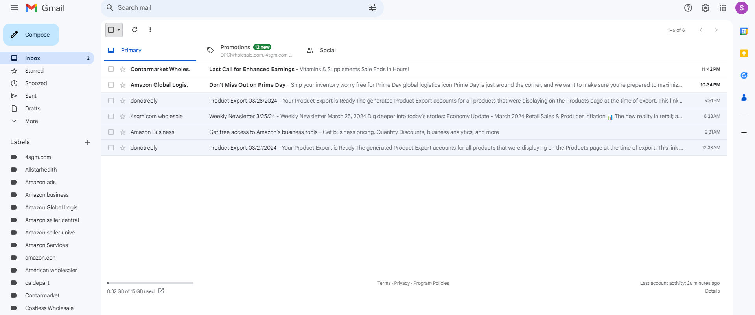Star the Product Export 03/28/2024 email

tap(123, 101)
